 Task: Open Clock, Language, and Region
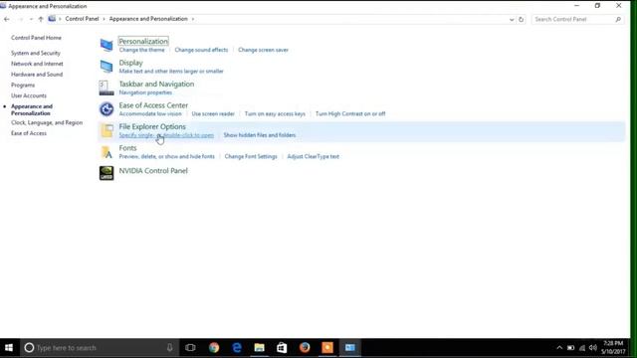click(x=47, y=122)
